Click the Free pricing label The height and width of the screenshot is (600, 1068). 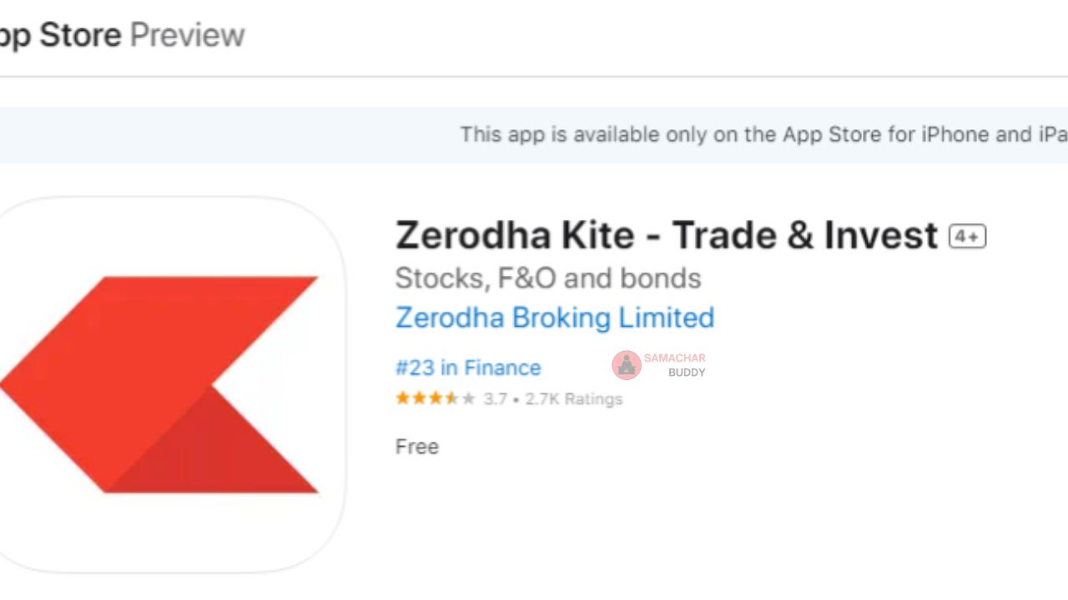point(416,447)
